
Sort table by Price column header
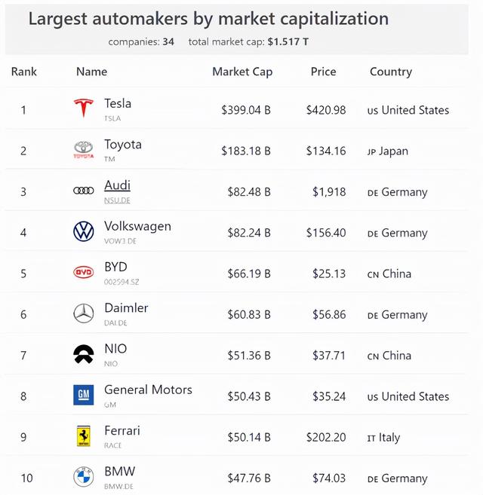[323, 72]
